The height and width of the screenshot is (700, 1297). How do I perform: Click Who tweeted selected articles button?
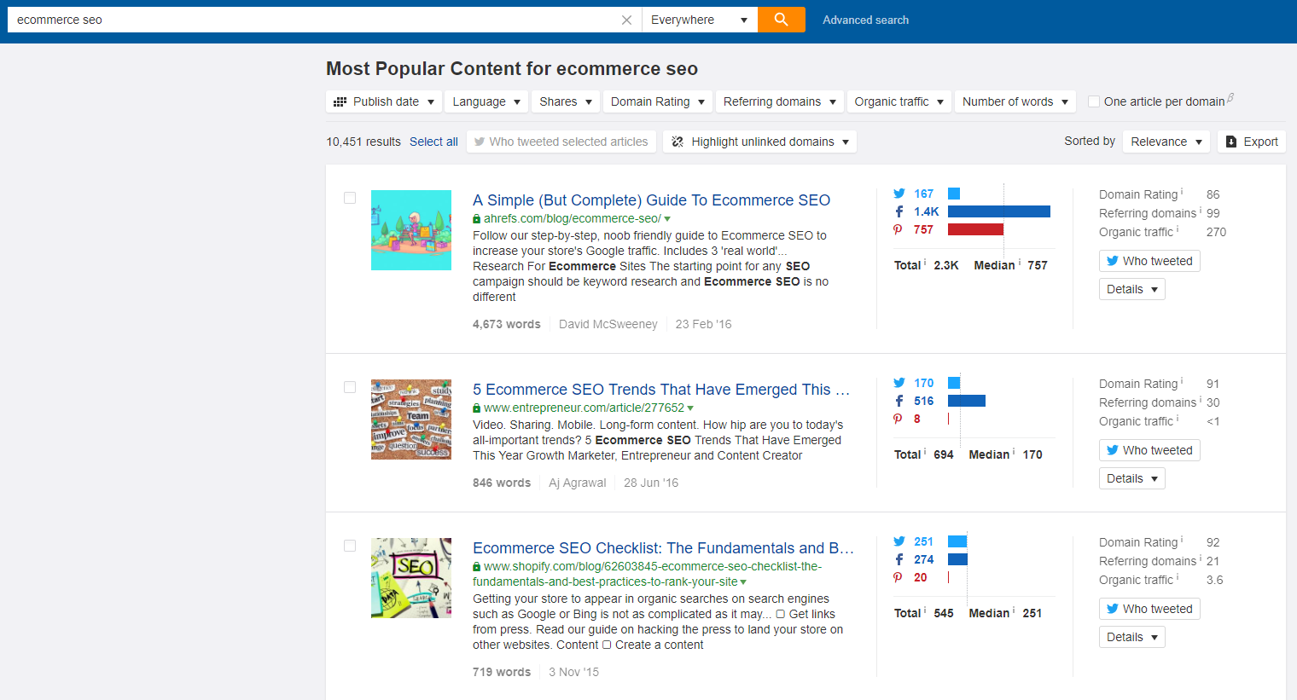(x=561, y=142)
